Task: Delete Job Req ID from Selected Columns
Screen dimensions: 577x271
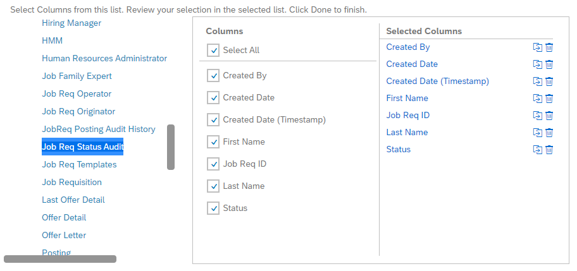Action: tap(549, 116)
